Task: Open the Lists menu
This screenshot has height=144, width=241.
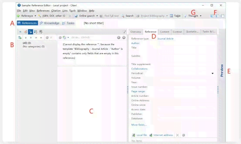Action: point(65,11)
